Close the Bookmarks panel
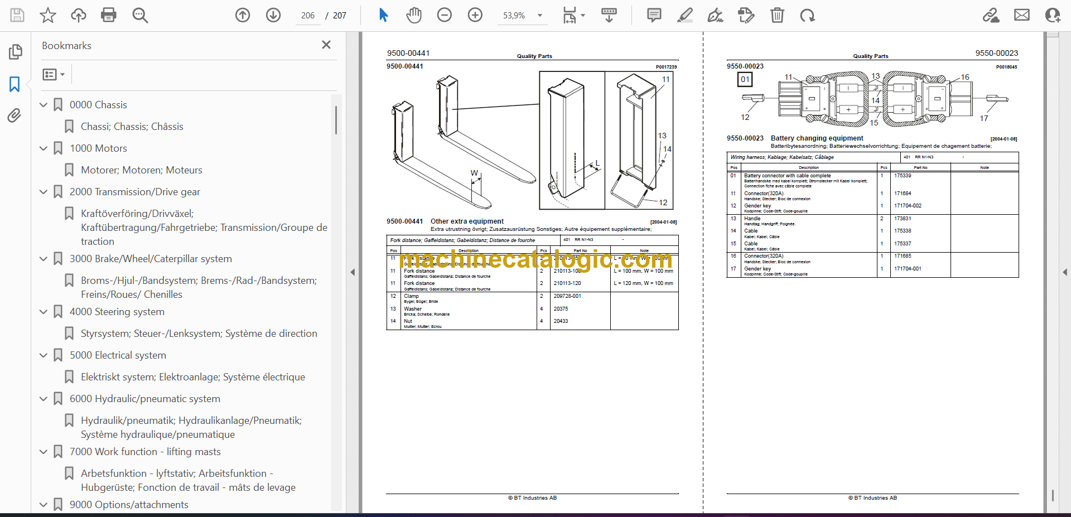Viewport: 1071px width, 517px height. [326, 45]
